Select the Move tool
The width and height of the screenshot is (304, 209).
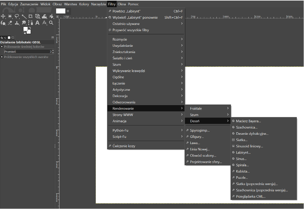(3, 16)
